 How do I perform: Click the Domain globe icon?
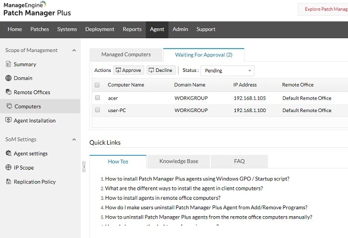(x=8, y=78)
